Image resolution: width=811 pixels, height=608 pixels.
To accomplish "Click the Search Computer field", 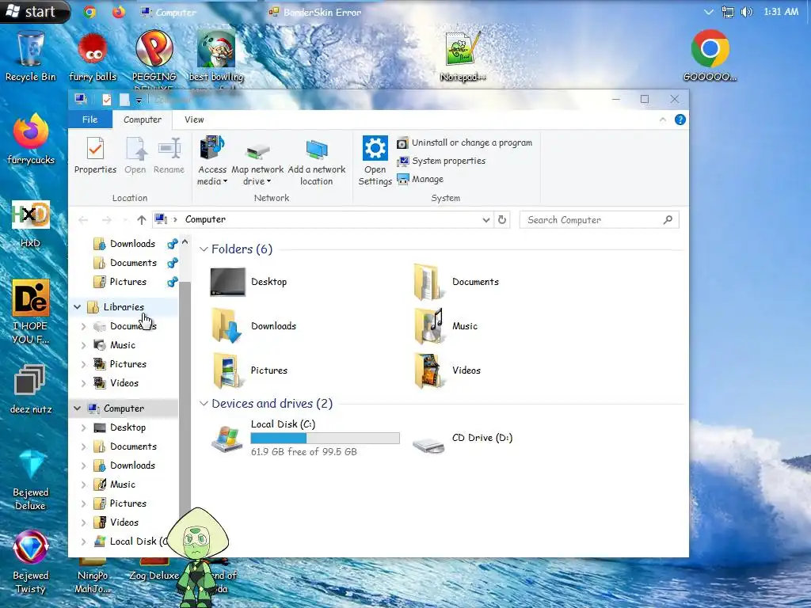I will point(599,220).
